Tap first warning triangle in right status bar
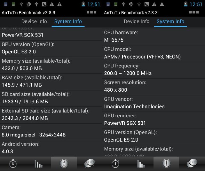Image resolution: width=205 pixels, height=171 pixels. click(154, 4)
